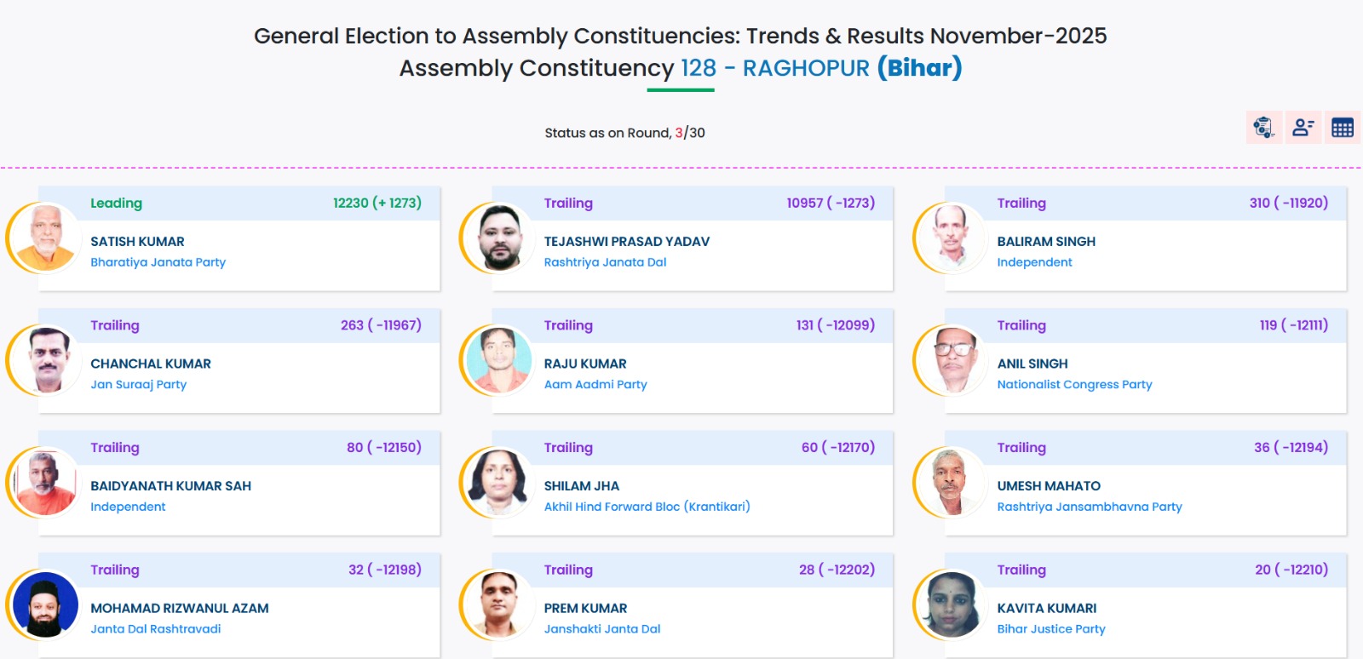The image size is (1363, 659).
Task: Click the SHILAM JHA candidate name
Action: click(581, 486)
